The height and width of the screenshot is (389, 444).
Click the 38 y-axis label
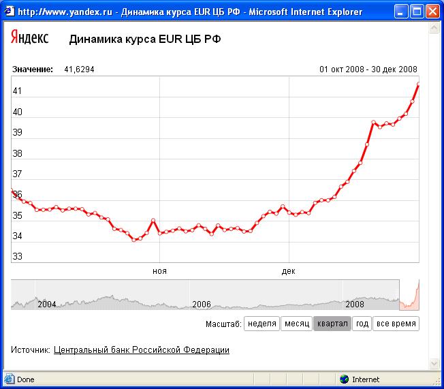[17, 153]
